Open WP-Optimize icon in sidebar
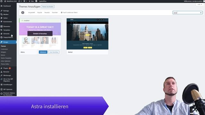This screenshot has width=205, height=115. pos(1,89)
